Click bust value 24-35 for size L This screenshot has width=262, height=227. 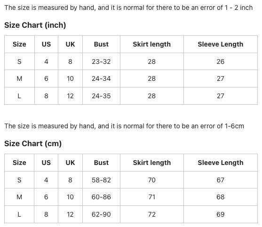[x=101, y=96]
